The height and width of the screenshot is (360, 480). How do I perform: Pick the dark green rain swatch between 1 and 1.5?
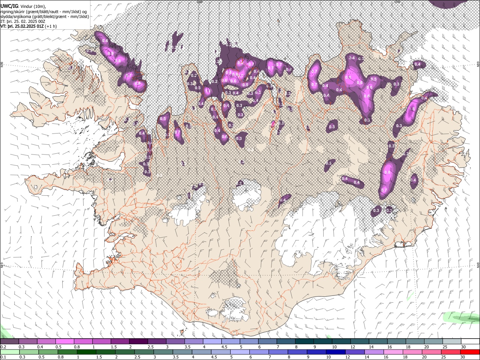point(86,352)
